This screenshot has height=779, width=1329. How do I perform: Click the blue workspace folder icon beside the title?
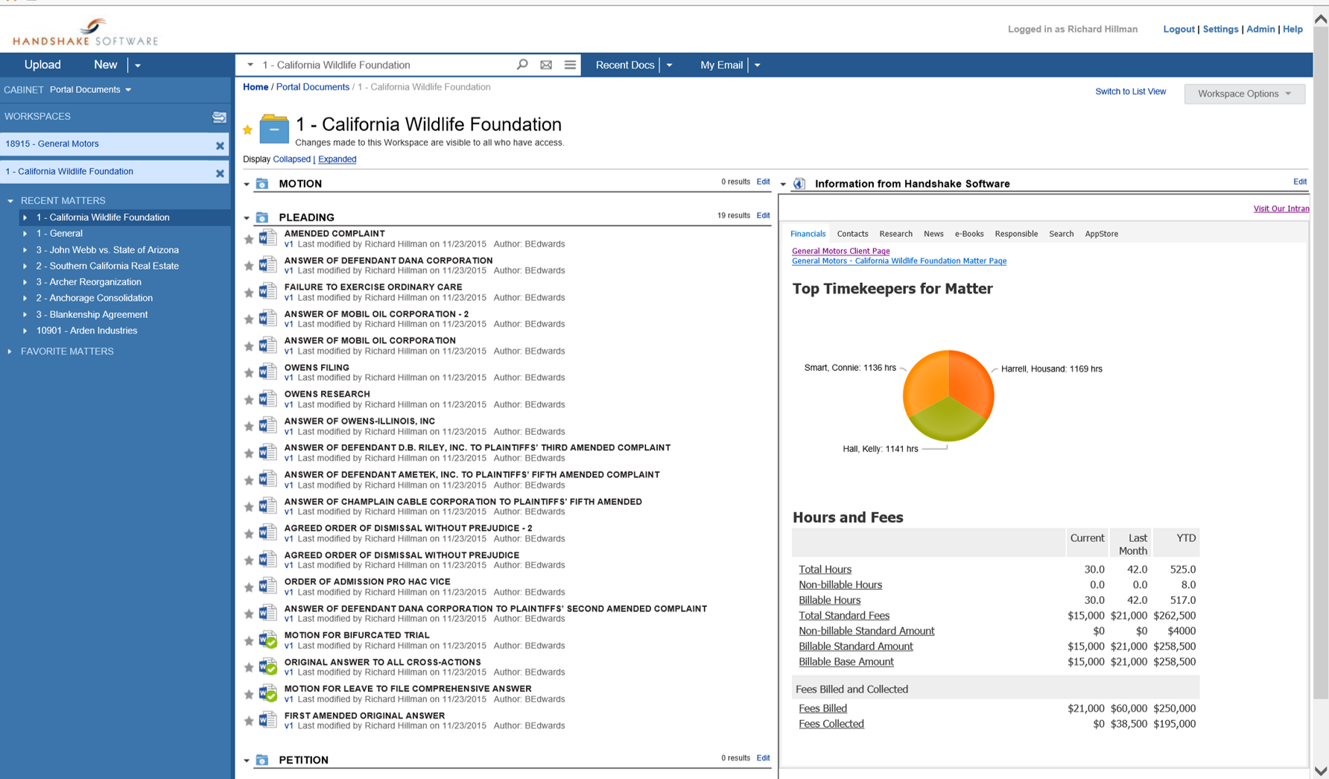(273, 129)
